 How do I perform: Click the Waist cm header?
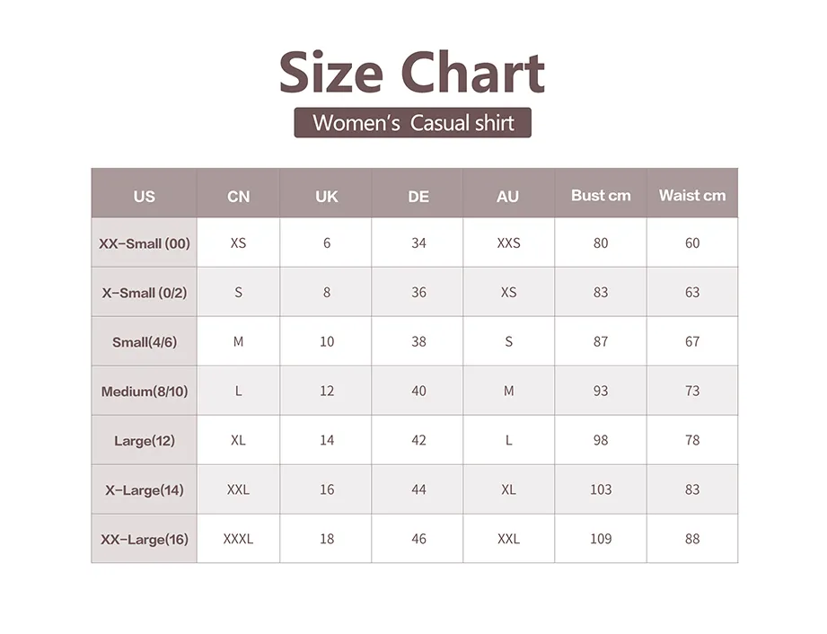pyautogui.click(x=692, y=195)
